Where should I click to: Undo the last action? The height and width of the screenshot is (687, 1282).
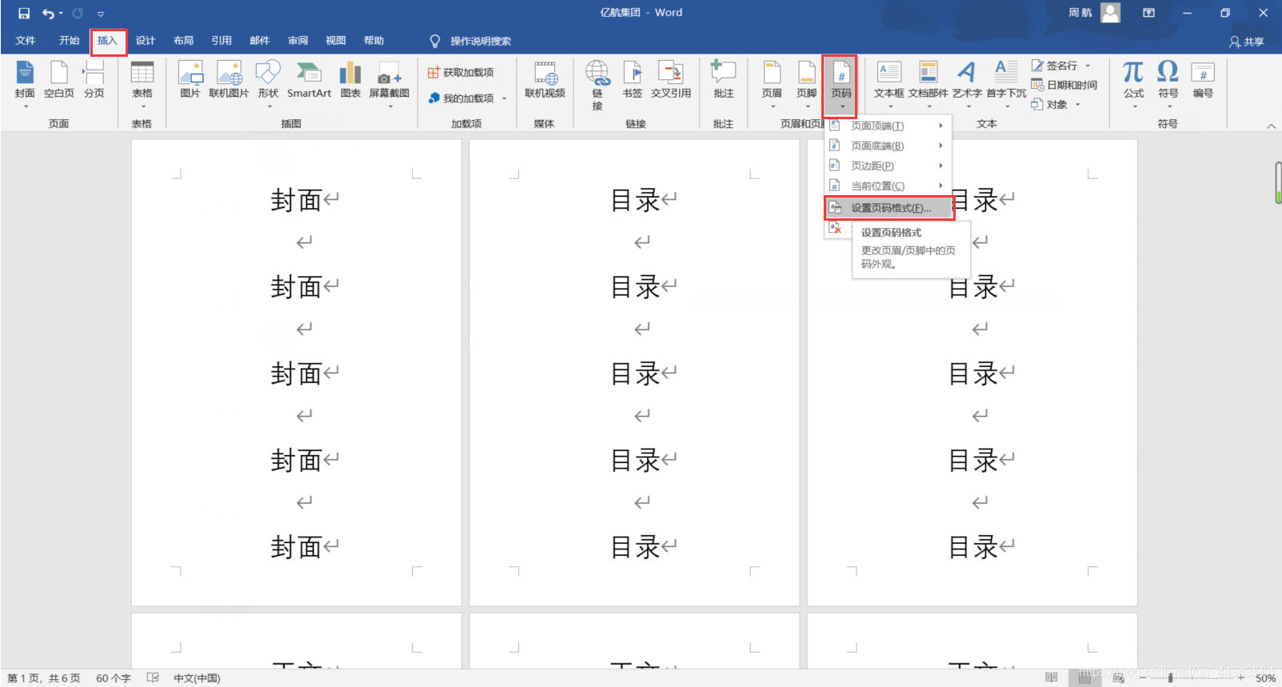point(48,14)
